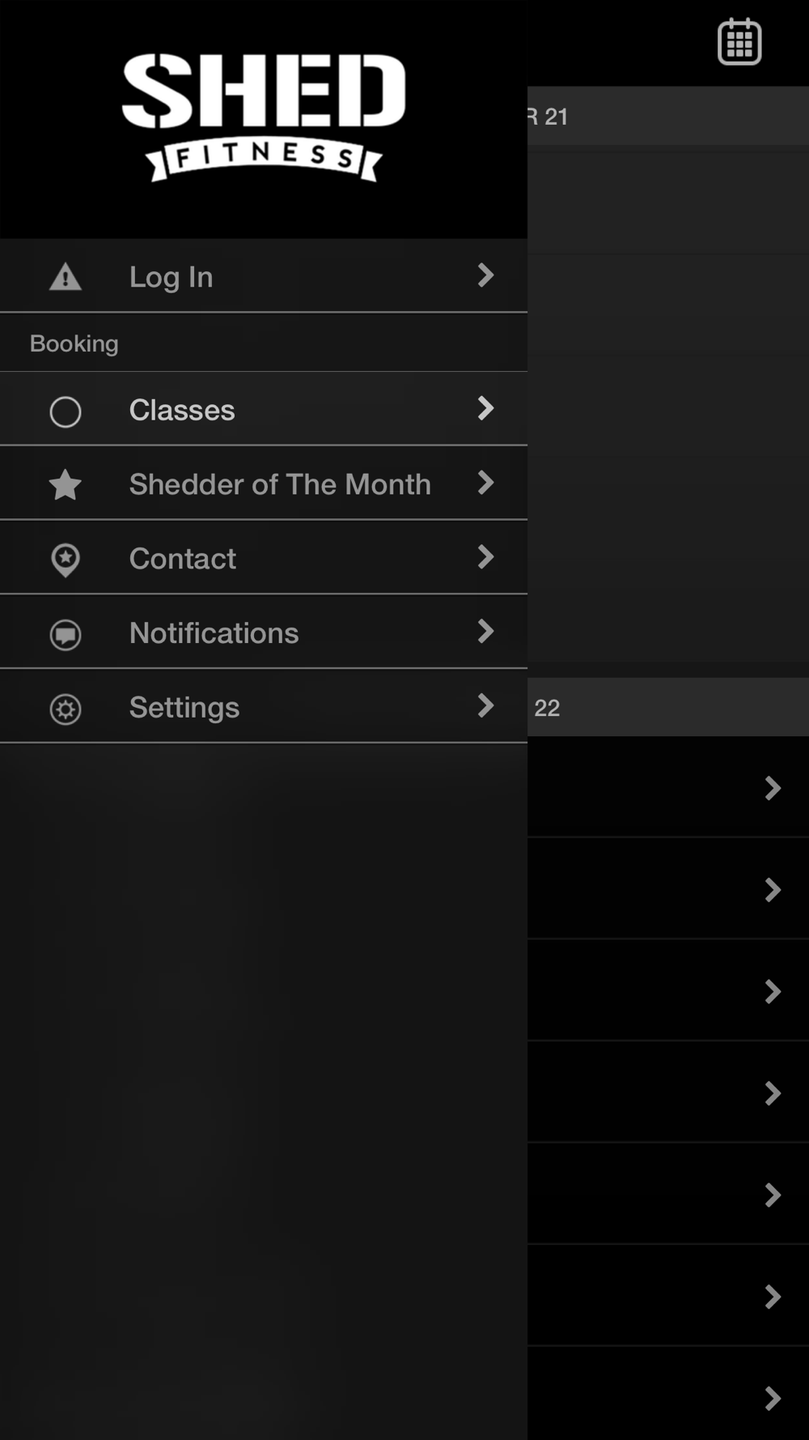Image resolution: width=809 pixels, height=1440 pixels.
Task: Select the Classes booking entry
Action: [264, 409]
